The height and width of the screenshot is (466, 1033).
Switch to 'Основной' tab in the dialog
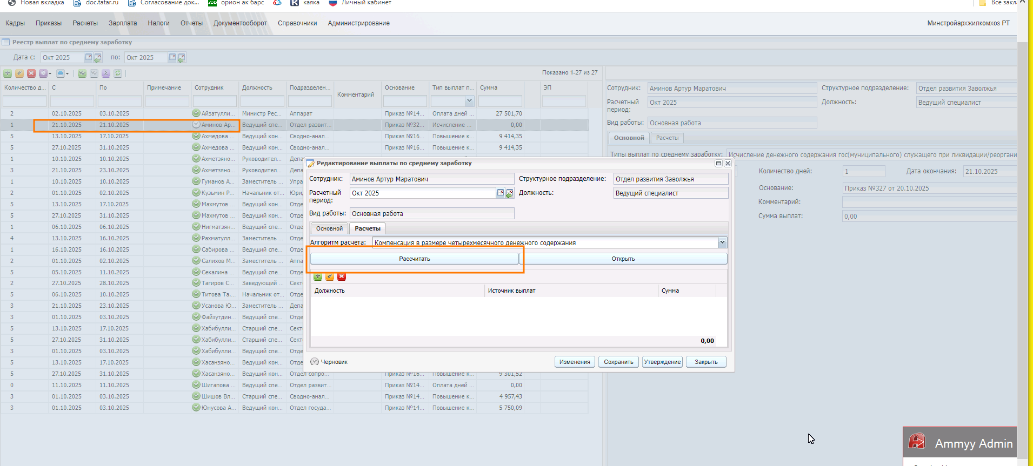click(x=329, y=228)
